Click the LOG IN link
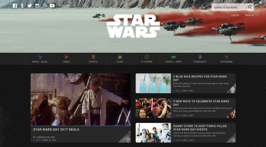The height and width of the screenshot is (147, 266). [x=235, y=15]
